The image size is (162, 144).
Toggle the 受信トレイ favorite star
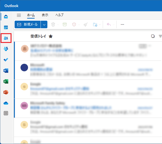[51, 36]
